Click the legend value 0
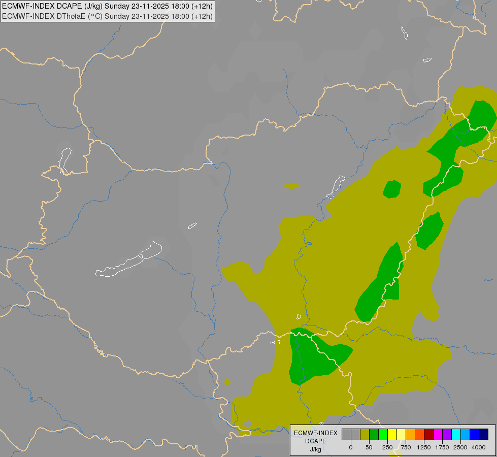Screen dimensions: 497x457 (351, 447)
